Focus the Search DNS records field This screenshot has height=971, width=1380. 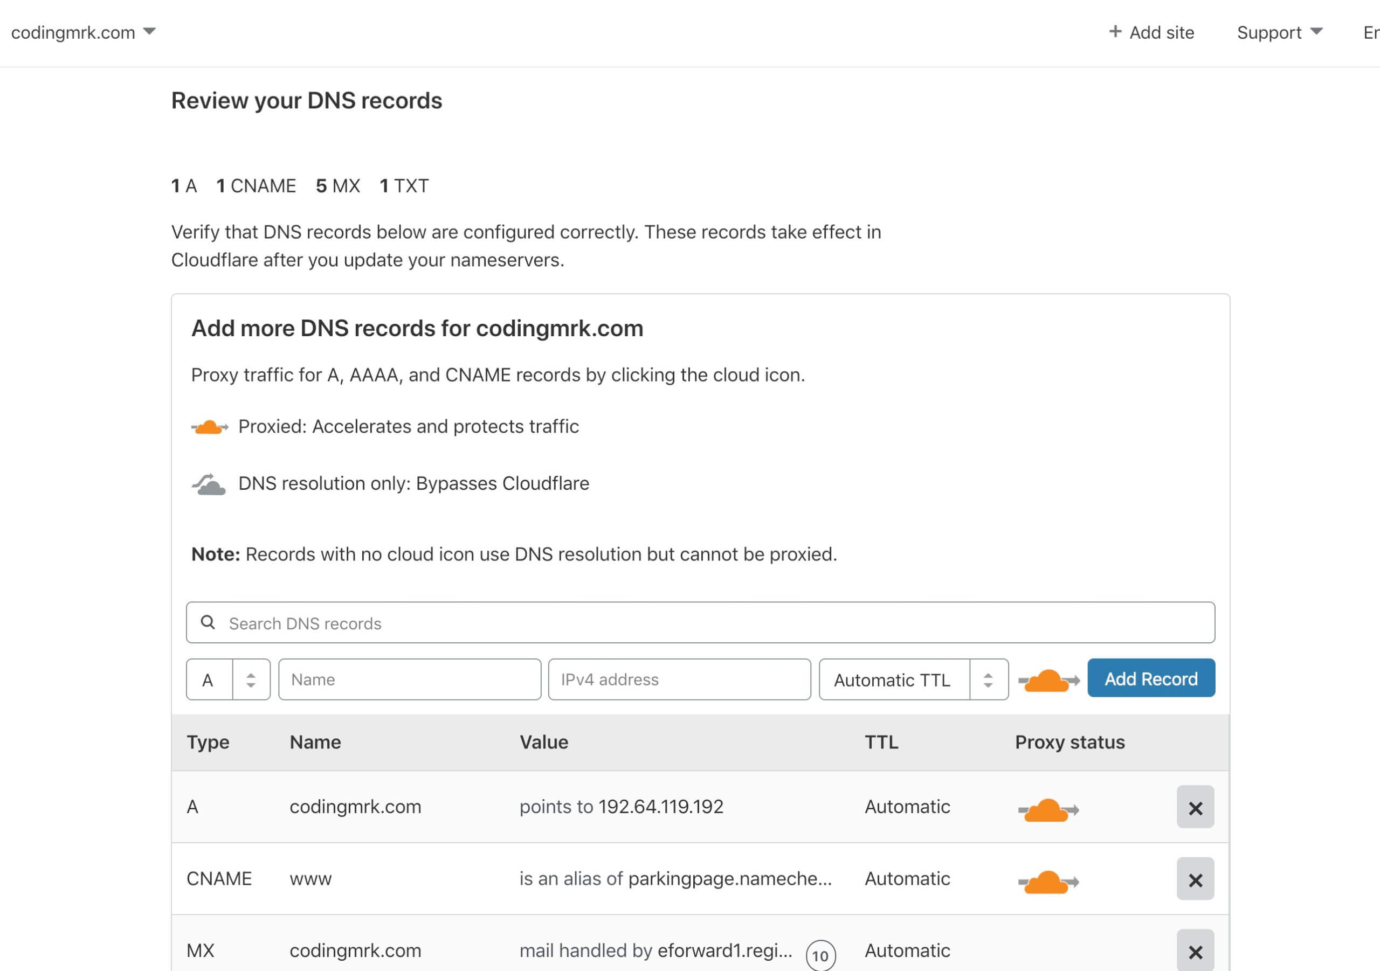(700, 622)
